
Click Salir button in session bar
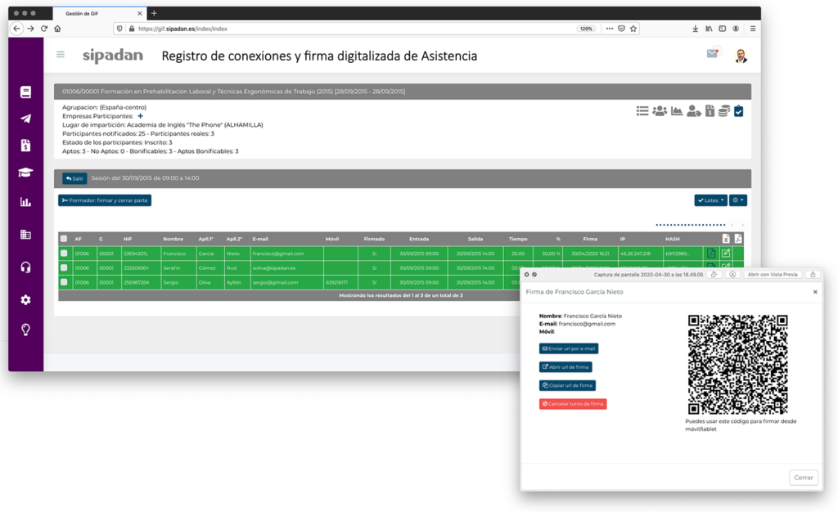pyautogui.click(x=74, y=178)
